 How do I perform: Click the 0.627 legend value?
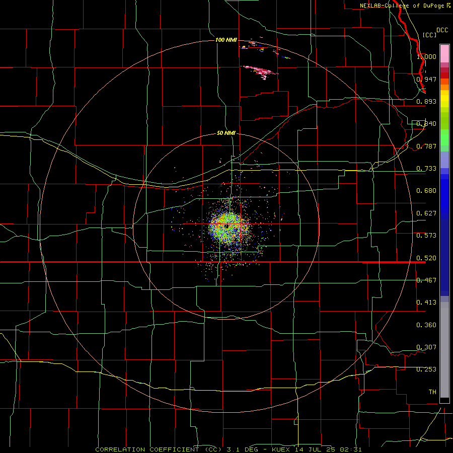(x=426, y=213)
